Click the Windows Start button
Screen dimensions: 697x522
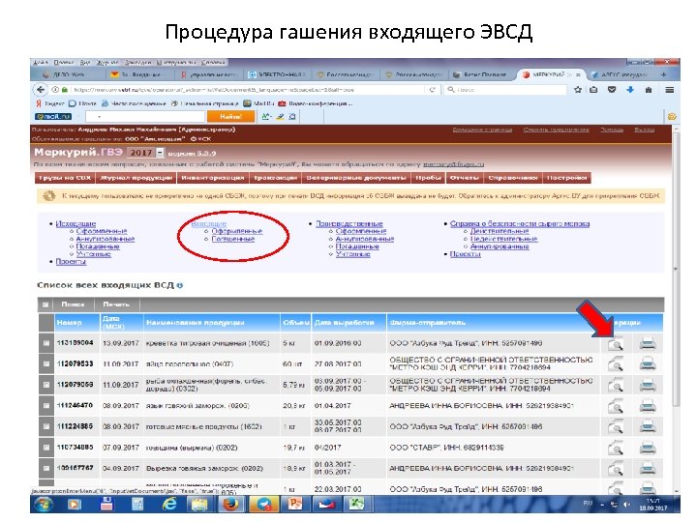(44, 505)
